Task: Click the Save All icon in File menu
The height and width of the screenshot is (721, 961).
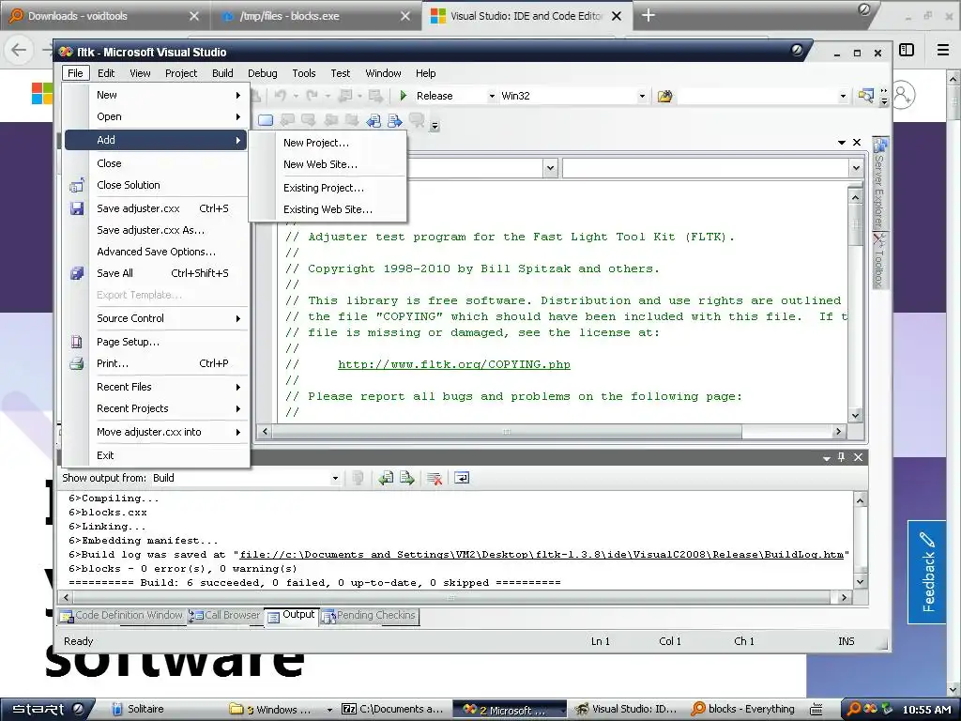Action: (x=77, y=273)
